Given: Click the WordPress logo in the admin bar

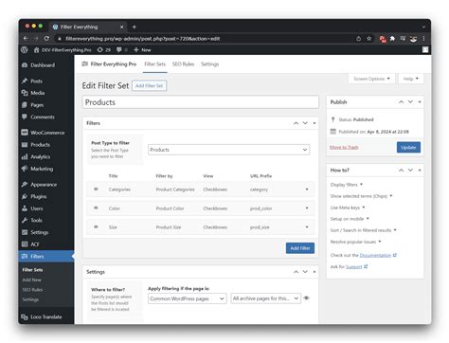Looking at the screenshot, I should [25, 50].
